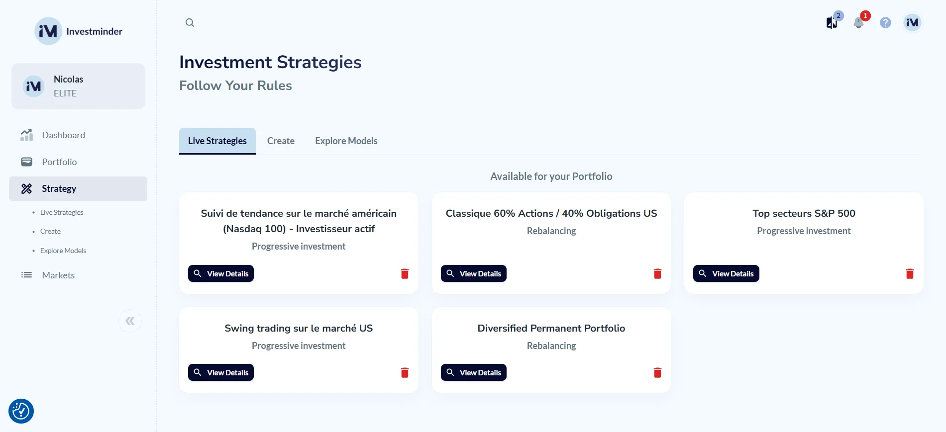The width and height of the screenshot is (946, 432).
Task: Delete the Diversified Permanent Portfolio strategy
Action: (x=657, y=372)
